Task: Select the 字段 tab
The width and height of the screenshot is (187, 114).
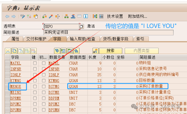Action: [57, 39]
